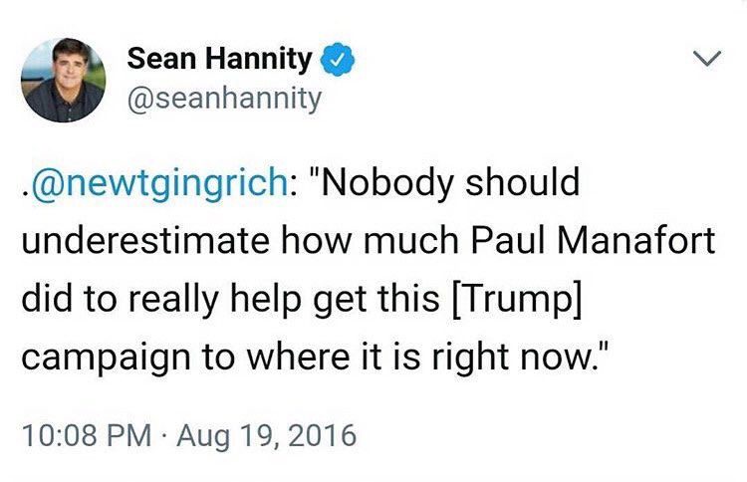Click the dot separator between time and date

pyautogui.click(x=163, y=436)
